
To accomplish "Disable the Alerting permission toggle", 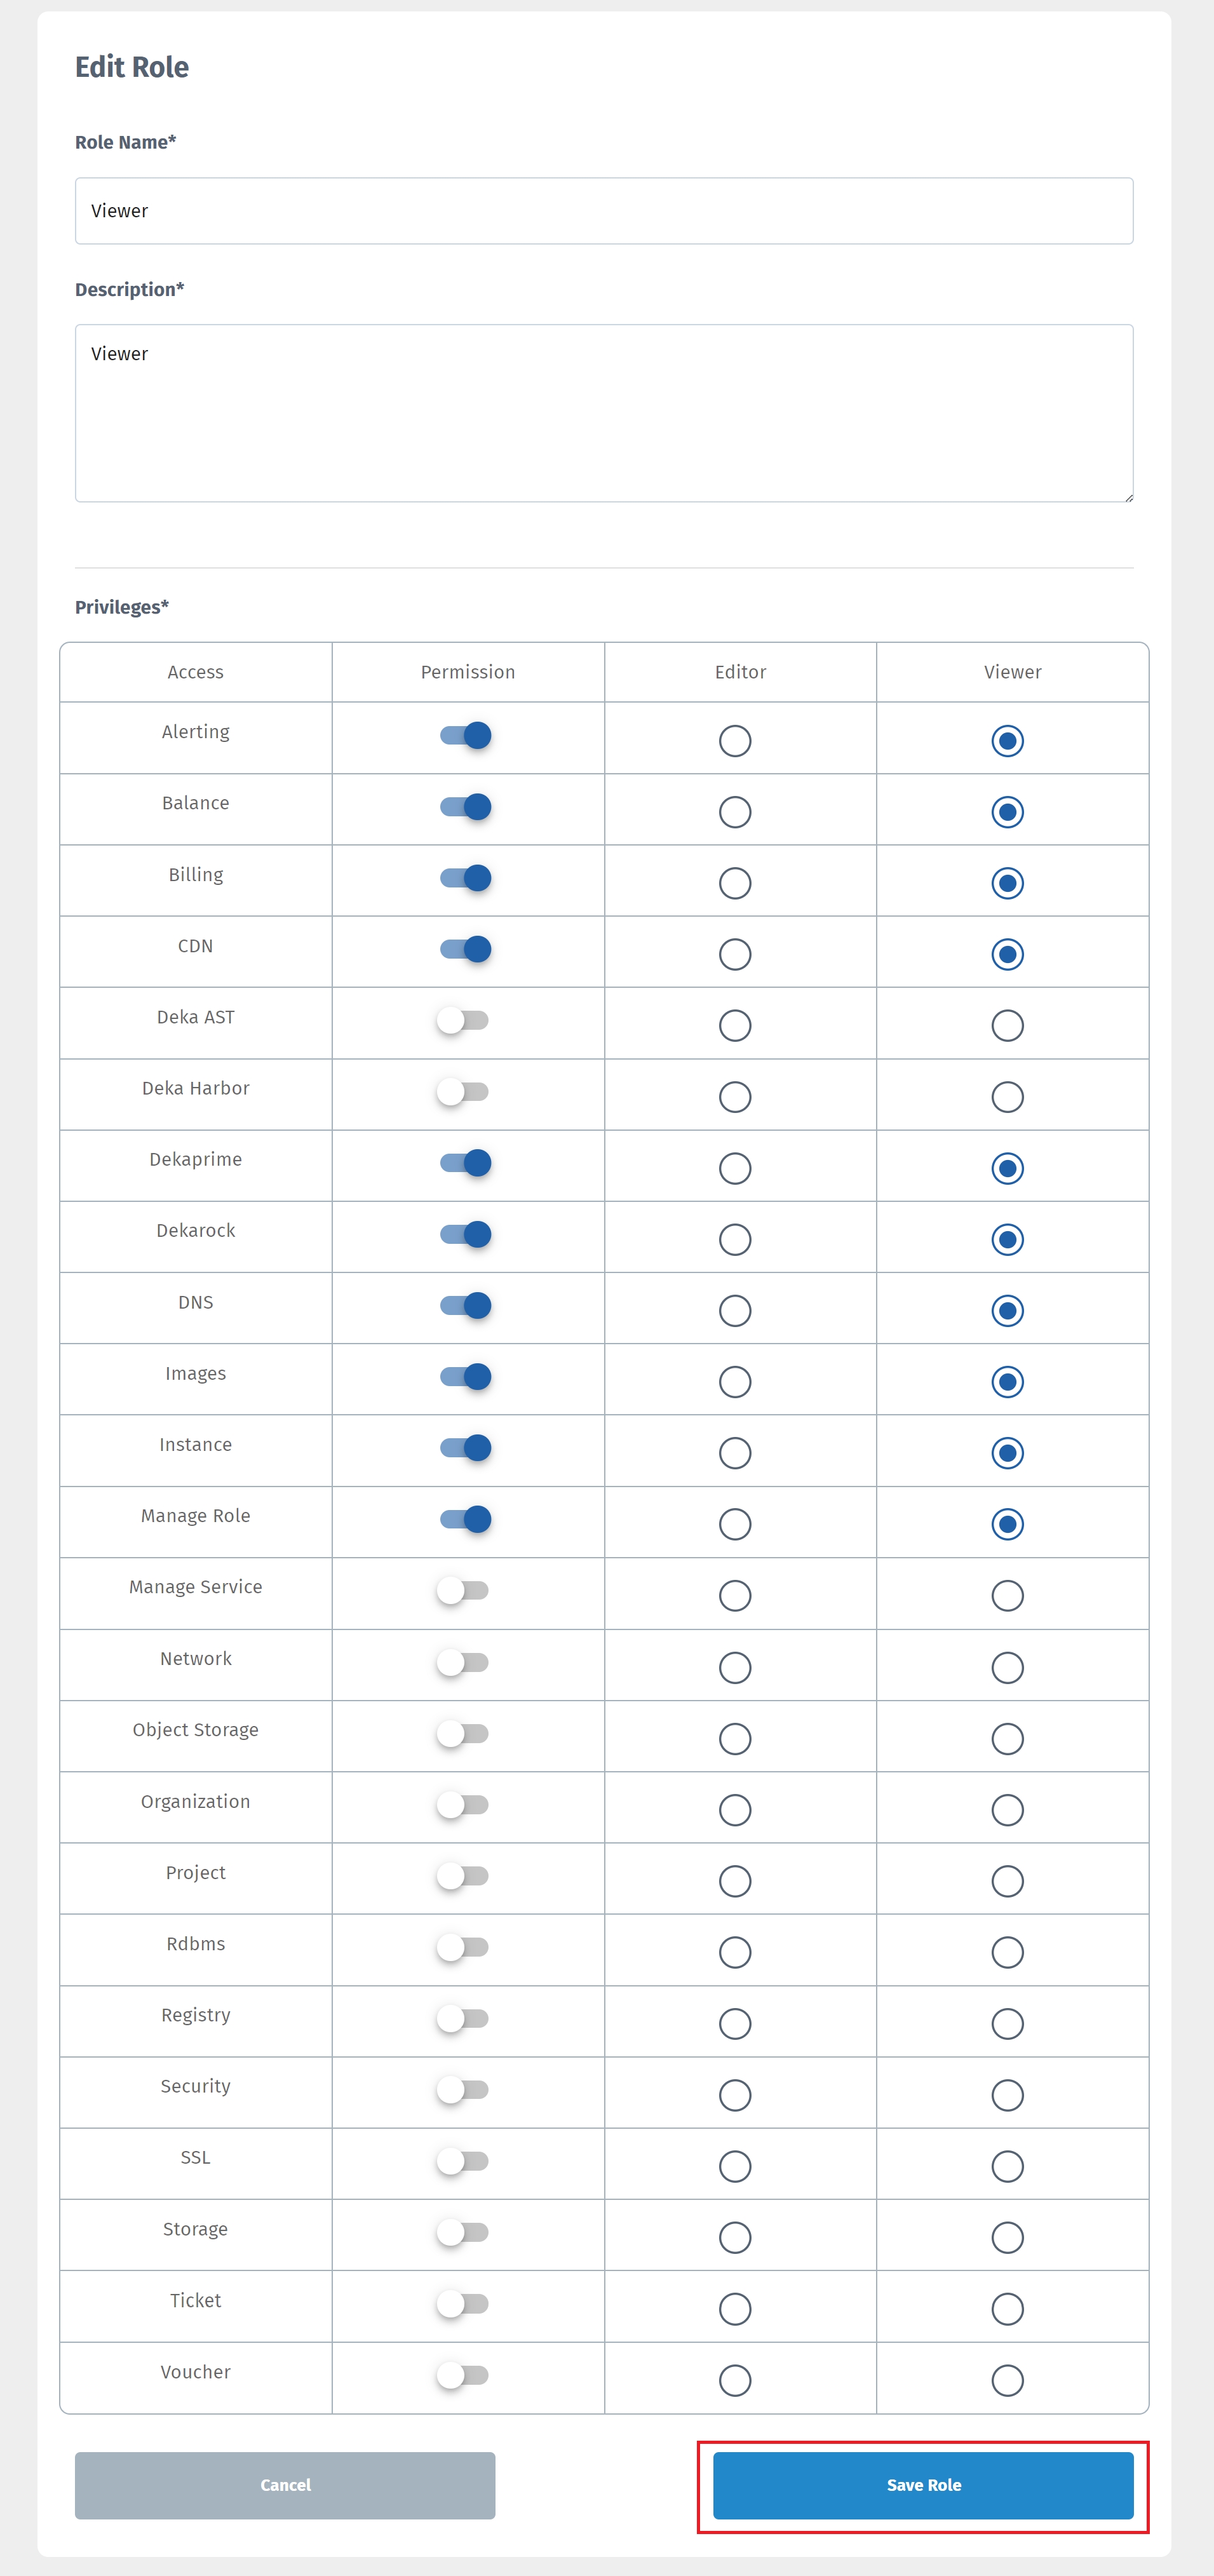I will tap(466, 736).
